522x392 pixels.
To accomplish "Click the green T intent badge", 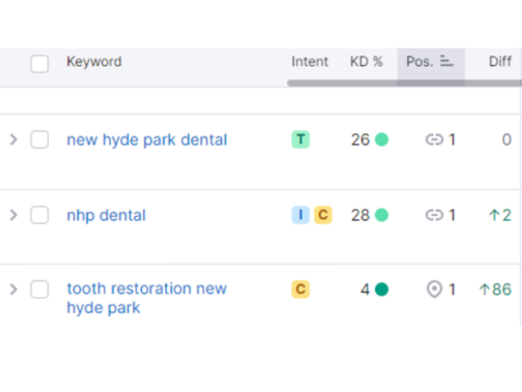I will pos(300,139).
